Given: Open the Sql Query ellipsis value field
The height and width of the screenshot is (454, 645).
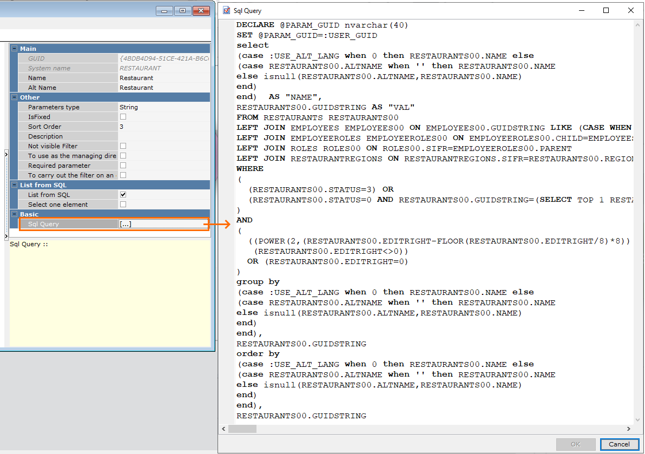Looking at the screenshot, I should point(164,224).
